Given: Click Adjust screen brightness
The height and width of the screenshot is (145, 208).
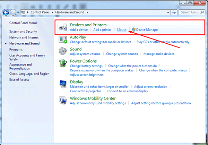Looking at the screenshot, I should tap(87, 75).
